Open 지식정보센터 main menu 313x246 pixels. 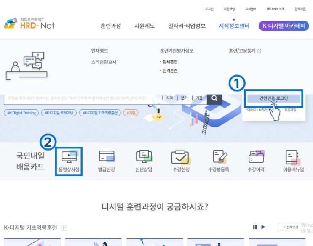[234, 26]
